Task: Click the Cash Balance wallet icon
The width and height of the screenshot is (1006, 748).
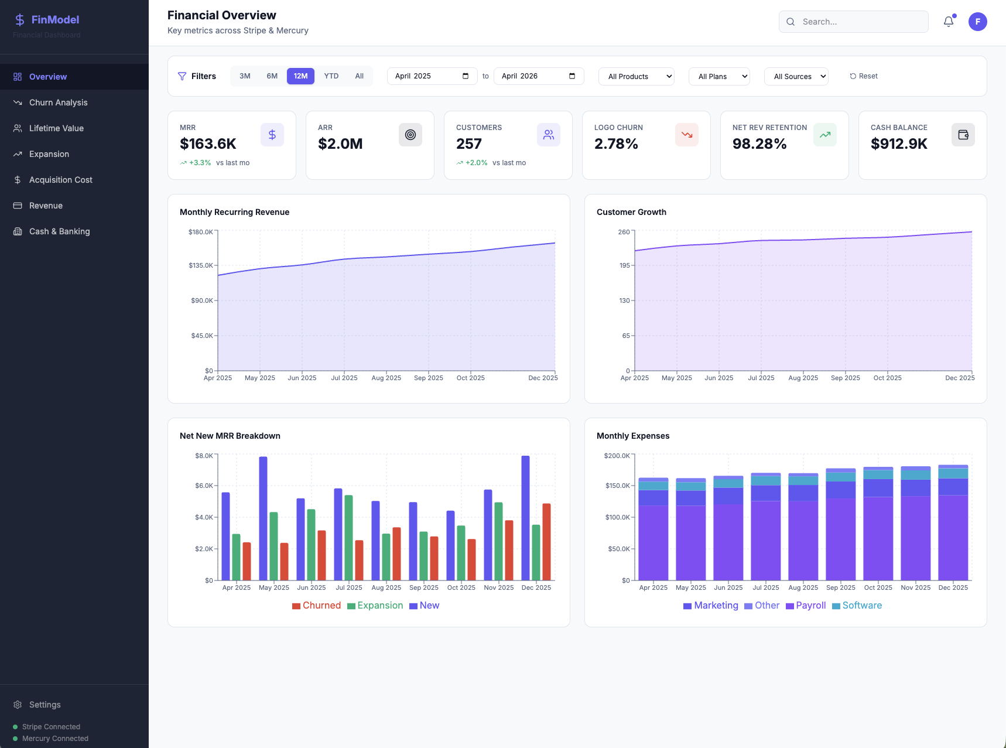Action: pos(963,135)
